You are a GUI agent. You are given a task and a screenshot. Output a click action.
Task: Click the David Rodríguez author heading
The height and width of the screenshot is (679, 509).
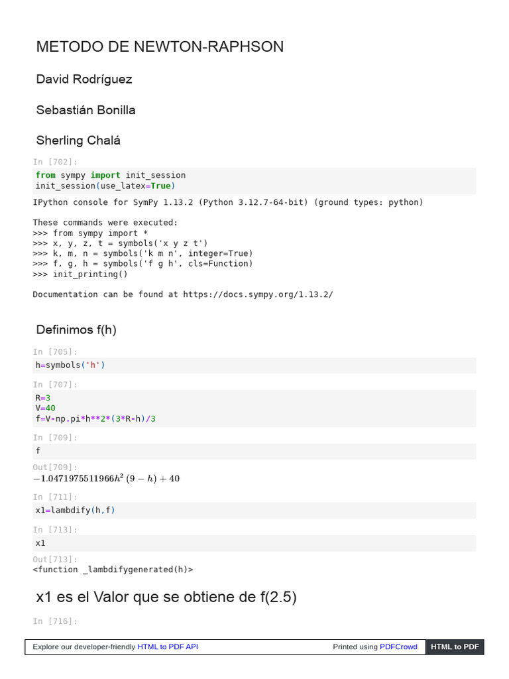84,79
